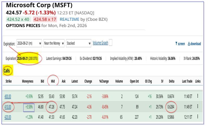Open links menu for the 410.00 strike row
The width and height of the screenshot is (208, 126).
click(x=198, y=107)
